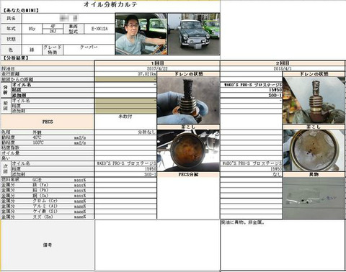The image size is (346, 272).
Task: Select the 走行距離 row label
Action: pos(47,74)
